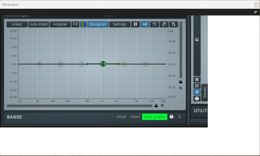
Task: Click the vertical zoom scrollbar of the graph
Action: tap(181, 50)
